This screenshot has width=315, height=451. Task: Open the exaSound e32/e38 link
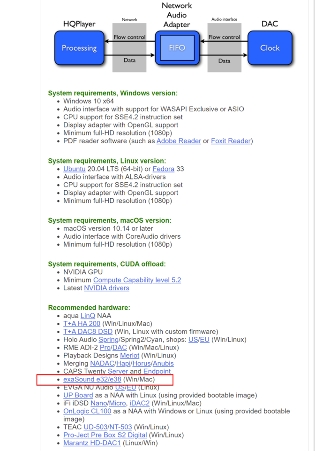92,380
